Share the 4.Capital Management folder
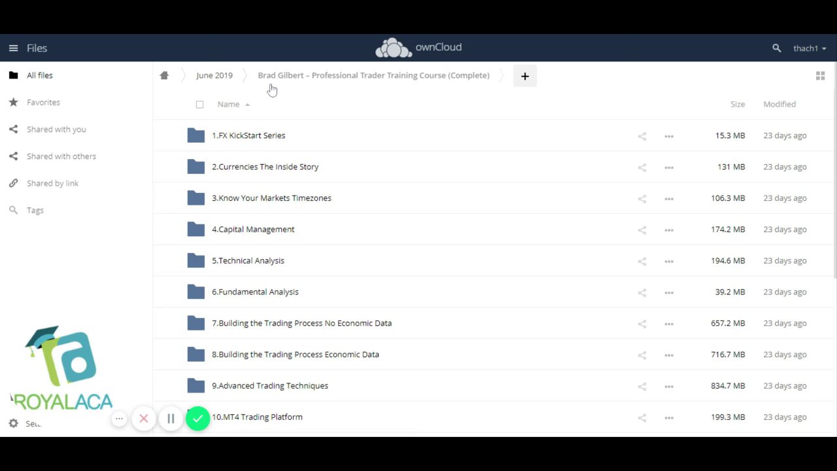The width and height of the screenshot is (837, 471). click(x=642, y=230)
